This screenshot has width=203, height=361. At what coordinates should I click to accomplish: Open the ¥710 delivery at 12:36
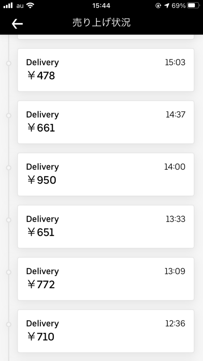[106, 331]
